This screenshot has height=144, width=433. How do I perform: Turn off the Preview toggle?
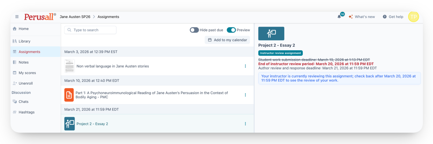pos(231,30)
